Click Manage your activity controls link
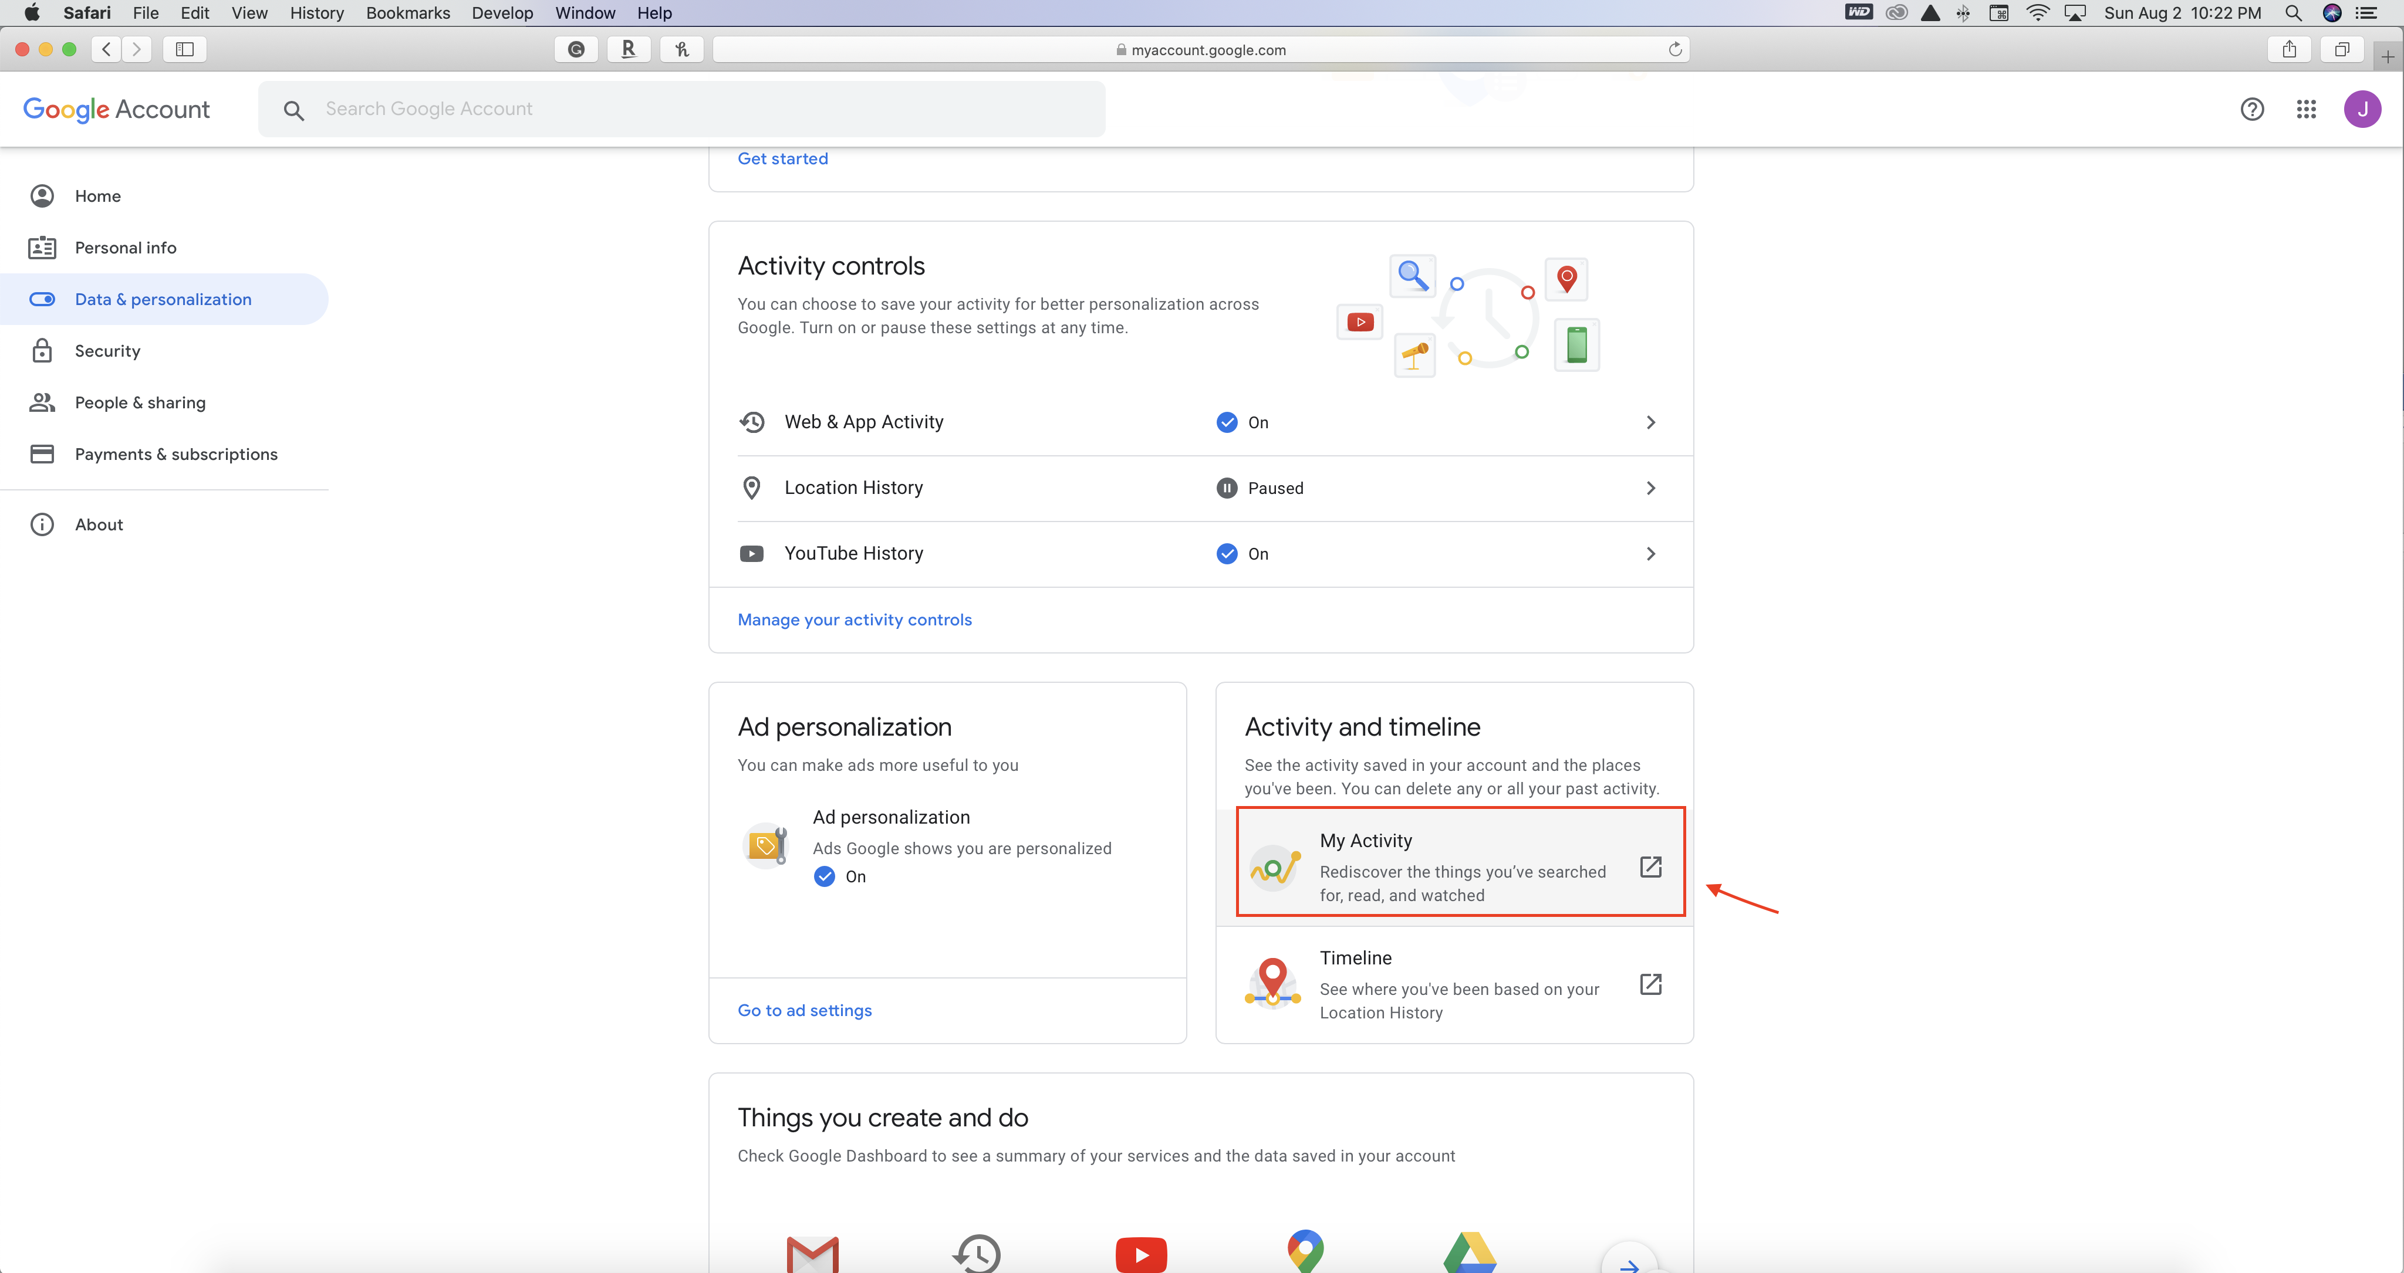This screenshot has width=2404, height=1273. click(x=854, y=620)
